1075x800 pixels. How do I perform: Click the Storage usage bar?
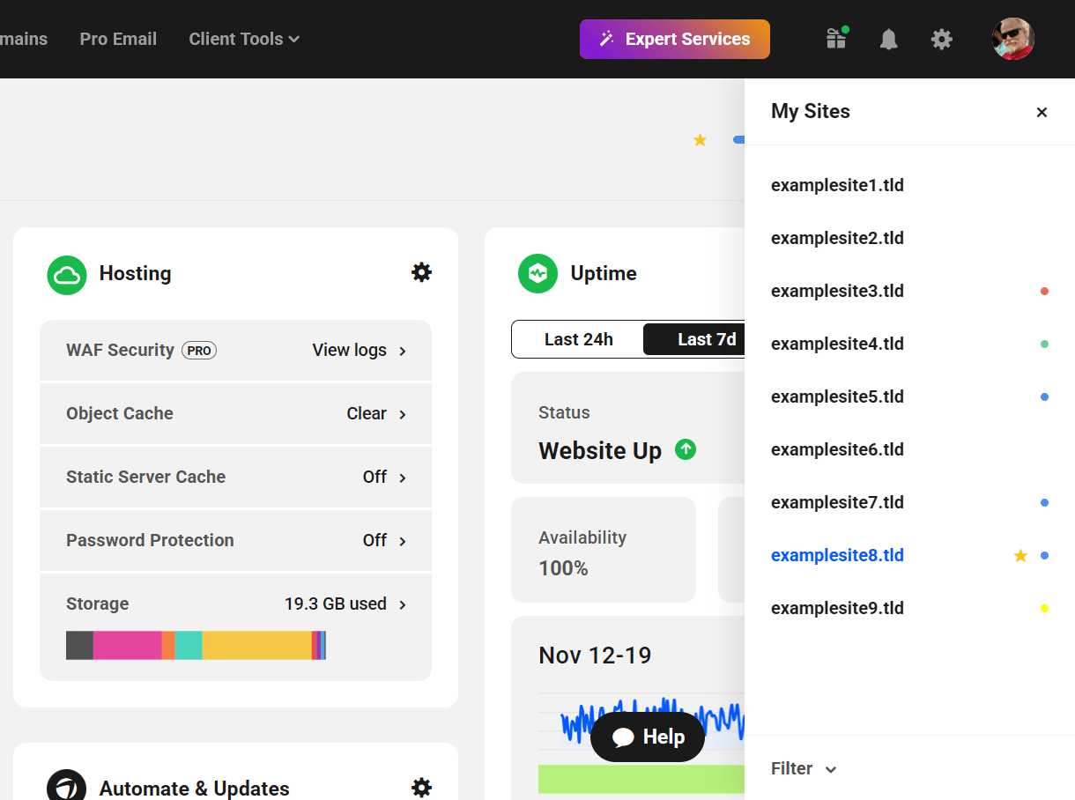click(x=196, y=645)
